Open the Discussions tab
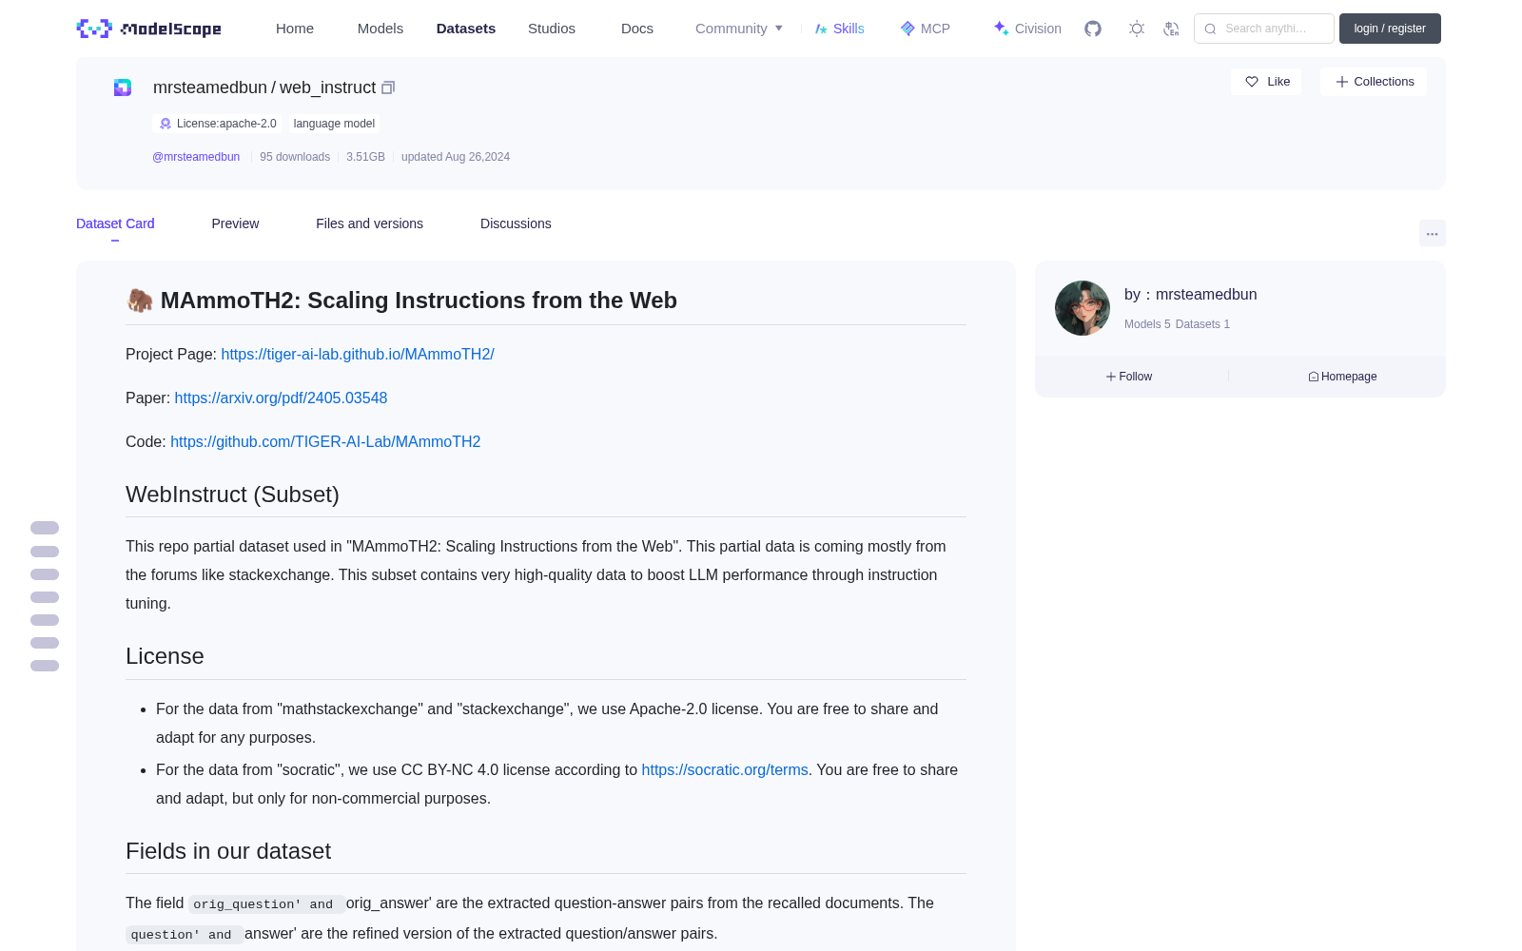1522x951 pixels. click(516, 223)
